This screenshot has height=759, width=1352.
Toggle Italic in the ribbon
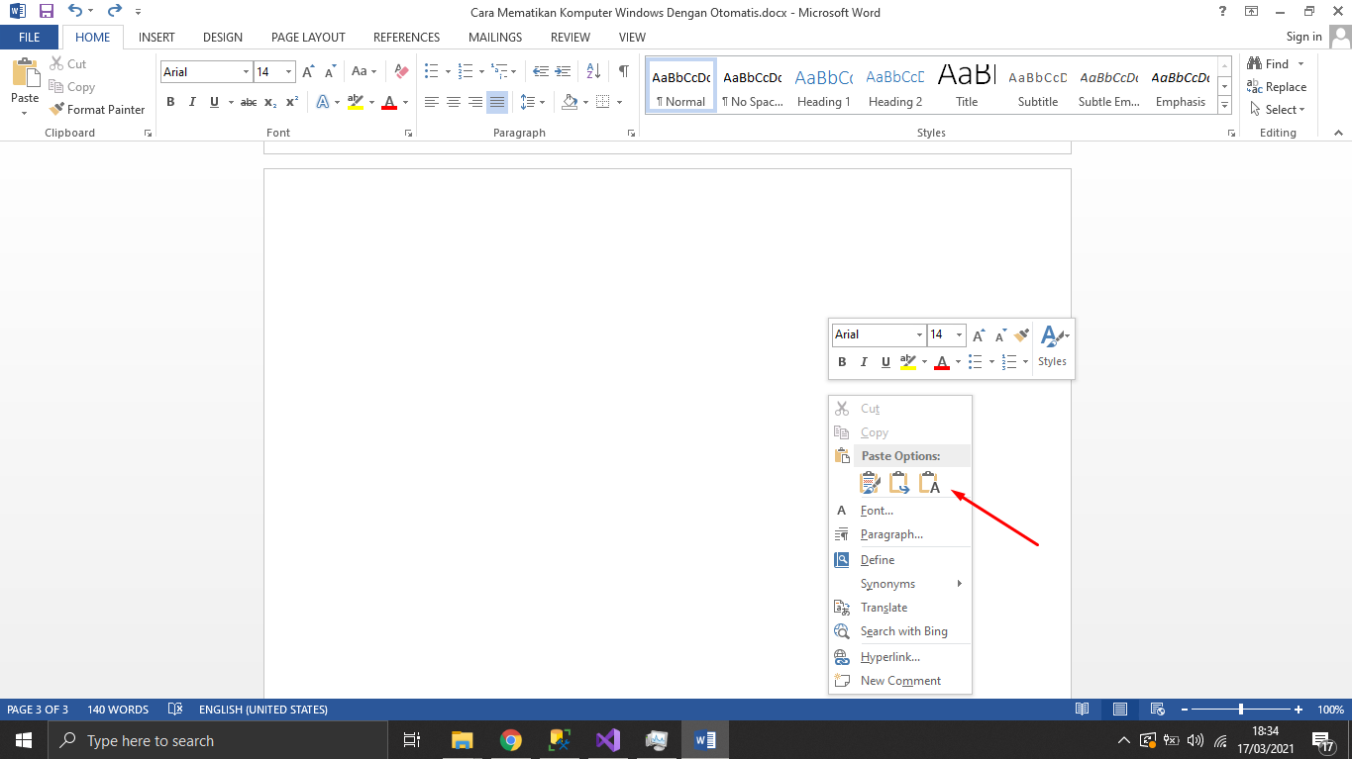click(192, 102)
